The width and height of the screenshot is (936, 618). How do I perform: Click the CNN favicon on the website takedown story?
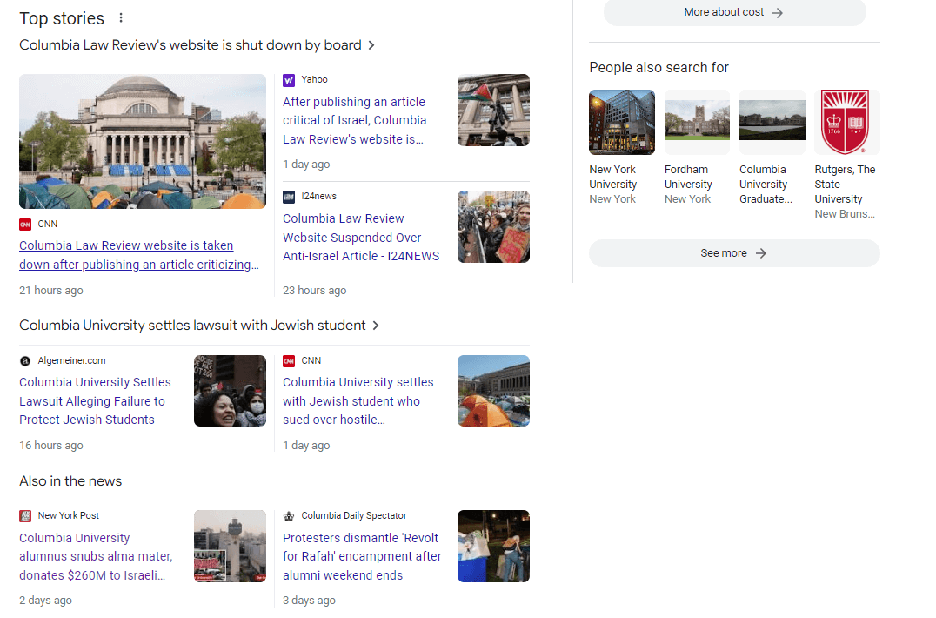click(26, 224)
